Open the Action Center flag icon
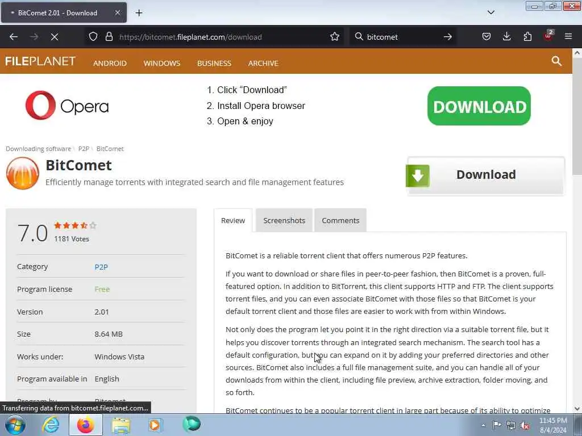Screen dimensions: 582x436 pos(497,425)
